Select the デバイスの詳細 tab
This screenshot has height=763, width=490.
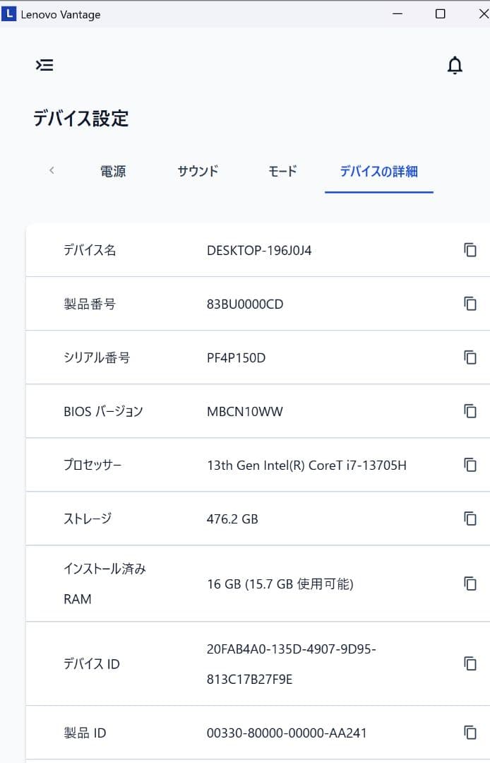click(378, 170)
